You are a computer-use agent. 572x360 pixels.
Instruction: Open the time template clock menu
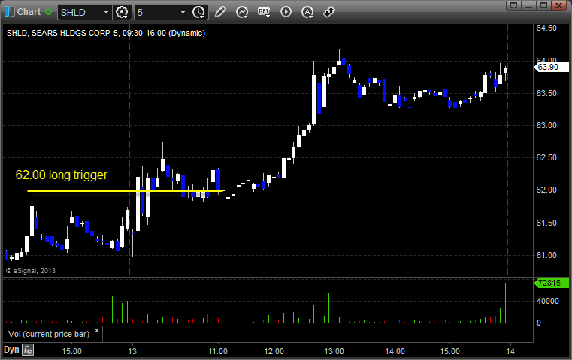pyautogui.click(x=199, y=13)
